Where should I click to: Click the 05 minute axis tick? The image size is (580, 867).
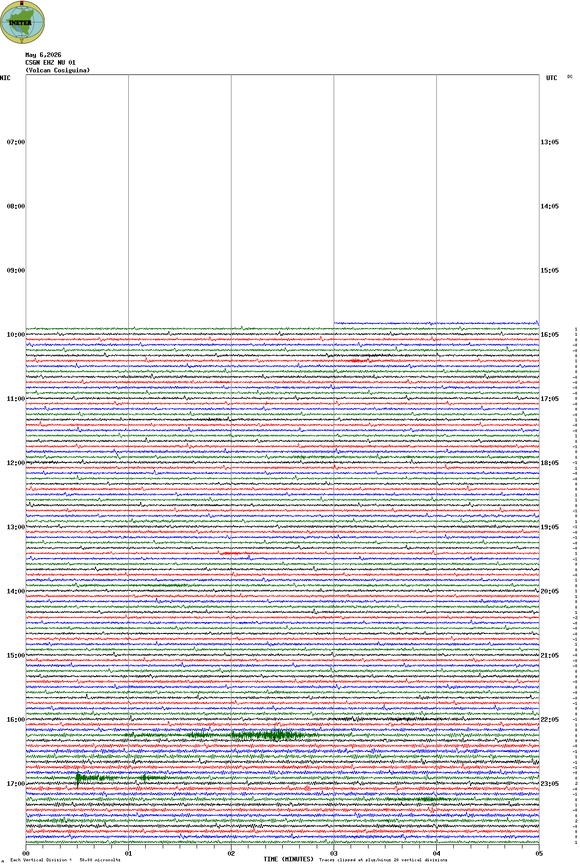click(539, 854)
